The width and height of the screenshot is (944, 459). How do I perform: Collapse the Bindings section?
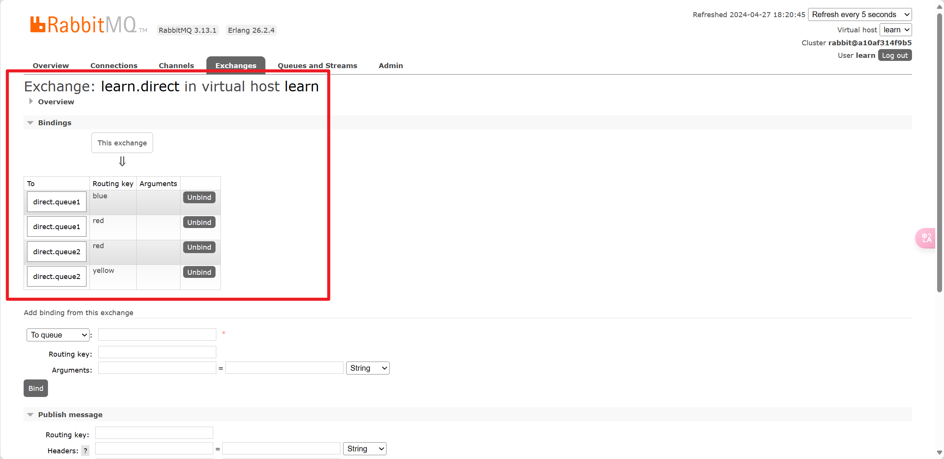coord(30,123)
